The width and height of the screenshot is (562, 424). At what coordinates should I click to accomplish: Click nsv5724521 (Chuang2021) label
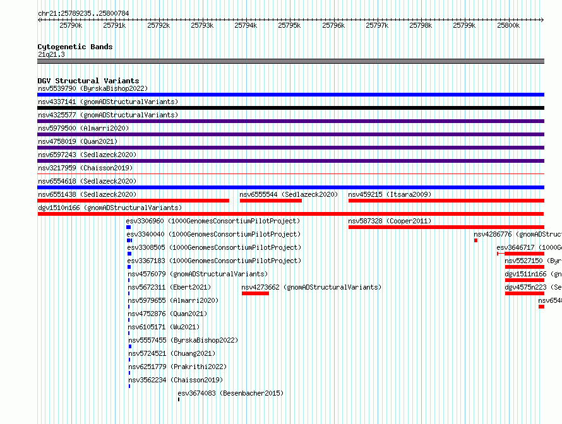(172, 353)
